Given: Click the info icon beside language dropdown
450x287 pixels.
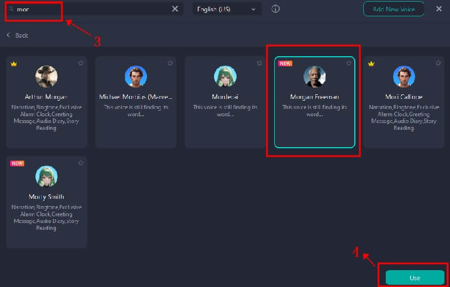Looking at the screenshot, I should [275, 9].
